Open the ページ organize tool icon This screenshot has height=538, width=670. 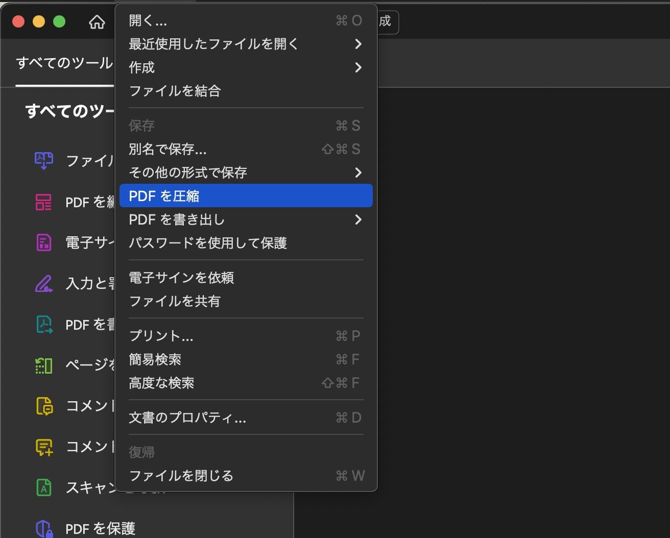coord(44,365)
